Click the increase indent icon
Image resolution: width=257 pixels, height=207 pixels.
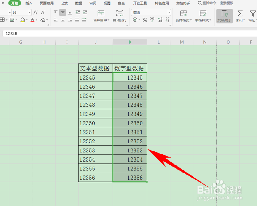pyautogui.click(x=85, y=12)
